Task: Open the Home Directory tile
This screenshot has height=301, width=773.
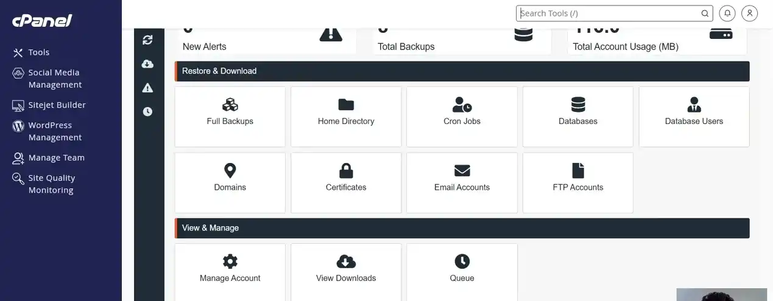Action: point(346,117)
